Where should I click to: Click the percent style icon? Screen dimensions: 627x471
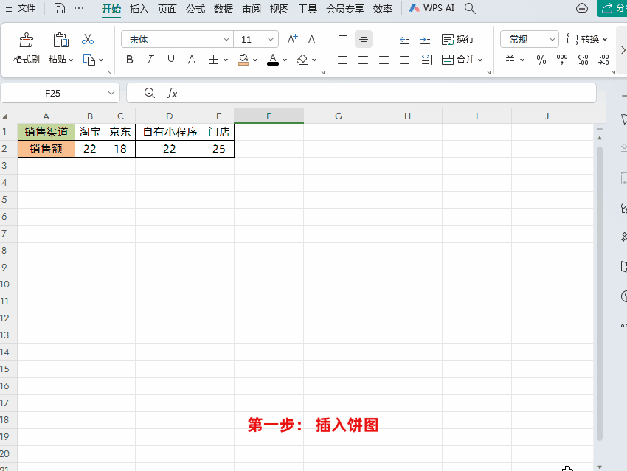(x=541, y=60)
